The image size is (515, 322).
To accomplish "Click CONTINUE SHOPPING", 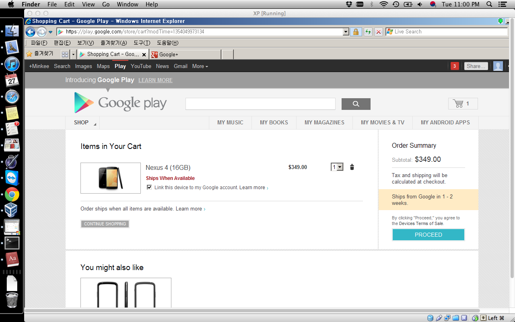I will pyautogui.click(x=105, y=224).
